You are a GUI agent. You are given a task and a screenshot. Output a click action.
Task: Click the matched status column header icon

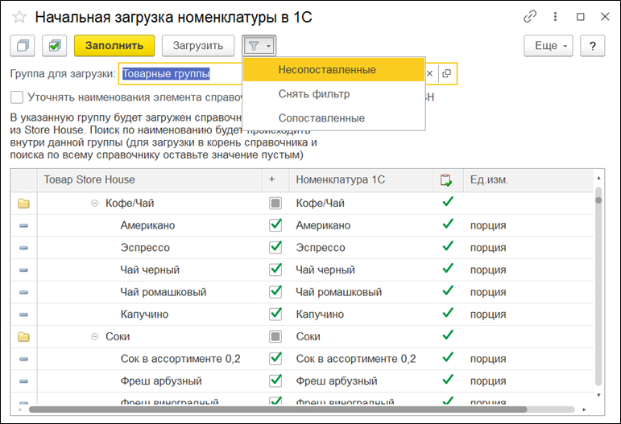(446, 180)
